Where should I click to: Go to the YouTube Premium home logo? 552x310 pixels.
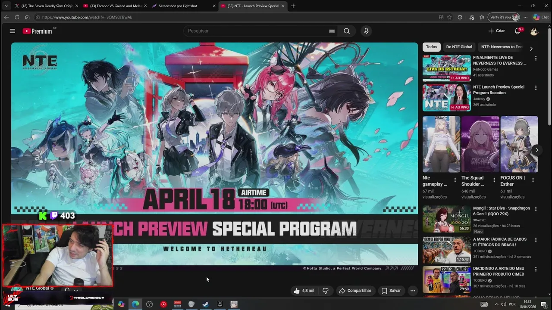pos(38,31)
